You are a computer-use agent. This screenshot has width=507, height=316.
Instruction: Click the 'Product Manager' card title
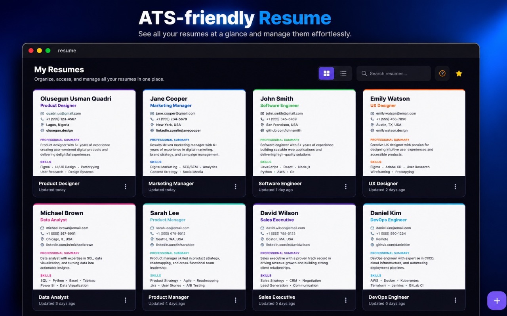pos(169,297)
